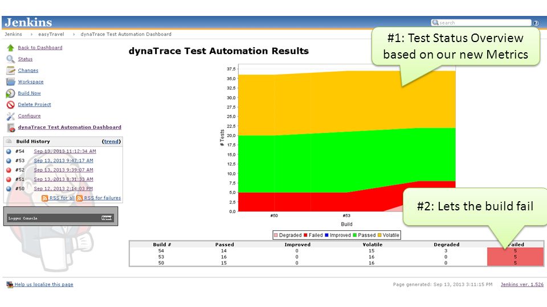Viewport: 547px width, 307px height.
Task: Click the red status ball of build #52
Action: pyautogui.click(x=9, y=170)
